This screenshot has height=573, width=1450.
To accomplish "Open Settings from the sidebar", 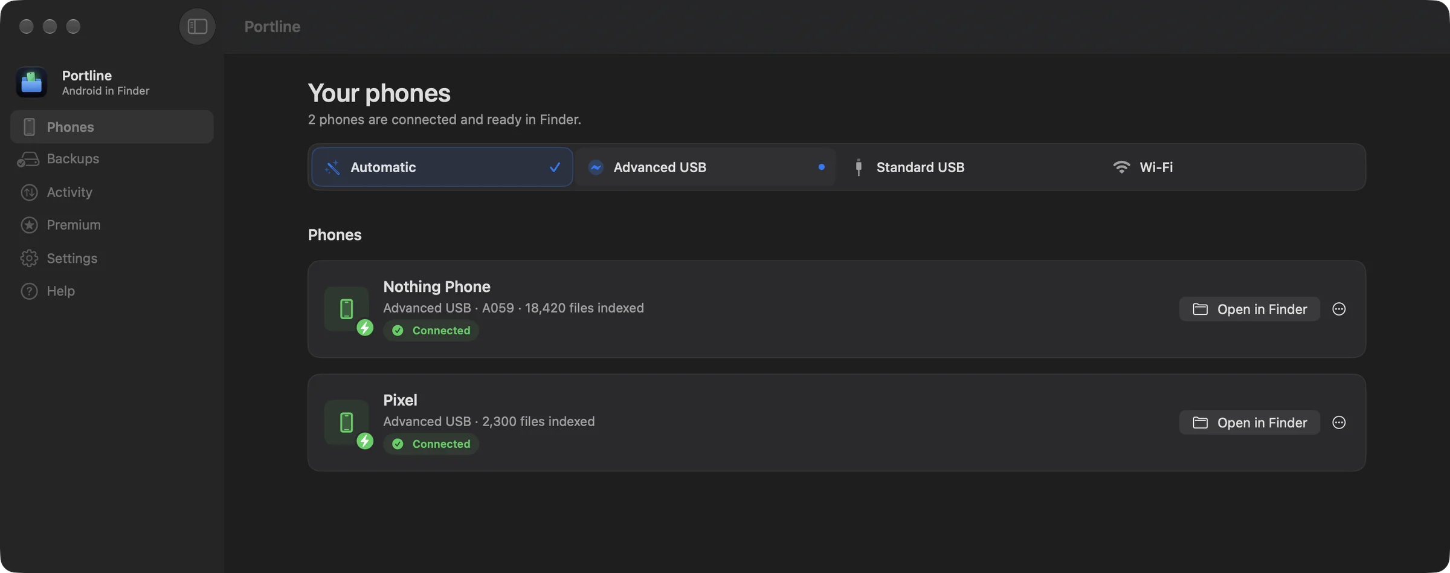I will click(112, 258).
